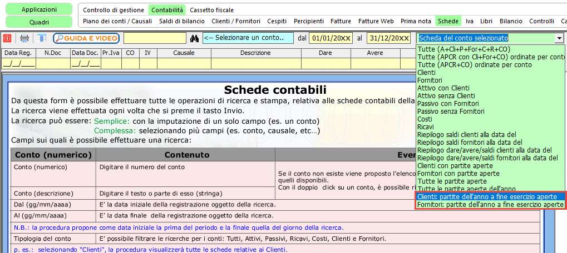Click the Quadri button
Image resolution: width=567 pixels, height=253 pixels.
(x=39, y=22)
